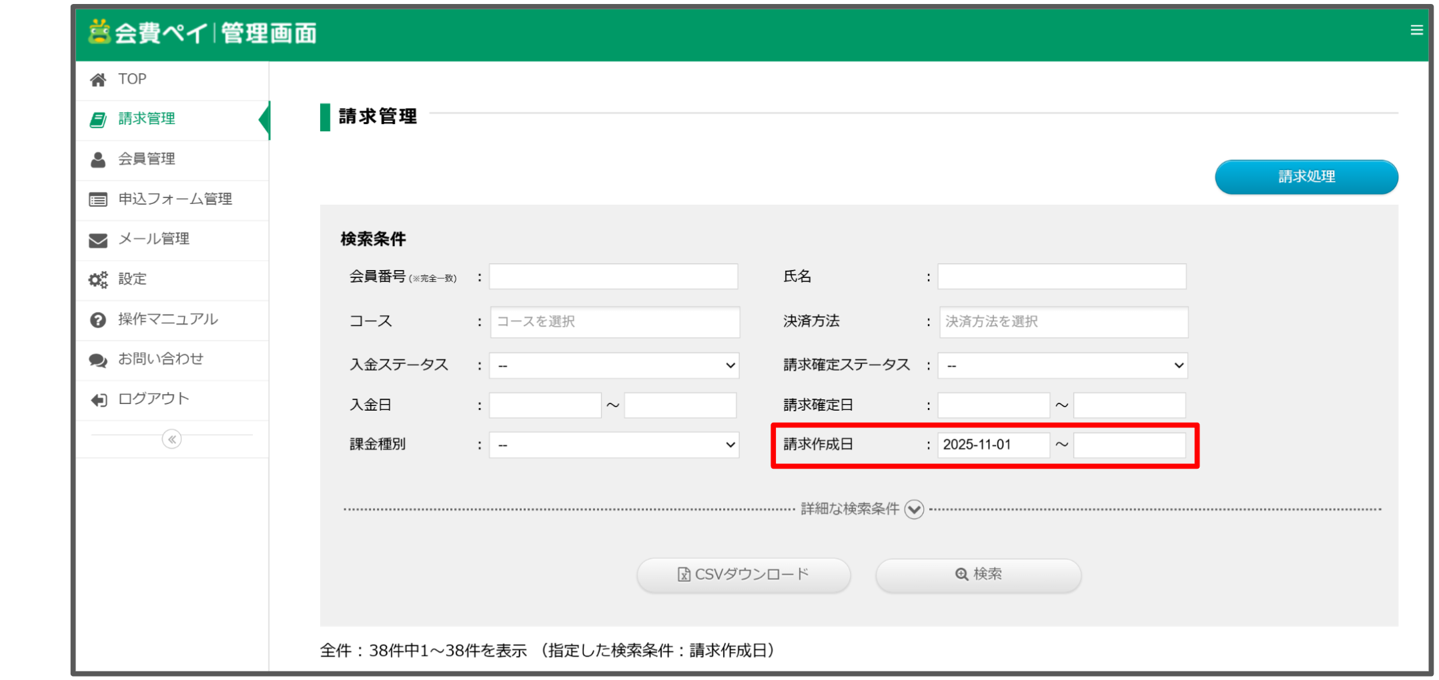The image size is (1439, 680).
Task: Click the home icon beside TOP
Action: point(98,80)
